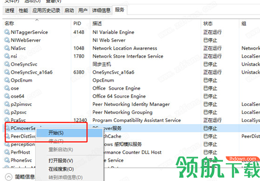The width and height of the screenshot is (260, 181).
Task: Click the OneSyncSvc service gear icon
Action: point(7,64)
